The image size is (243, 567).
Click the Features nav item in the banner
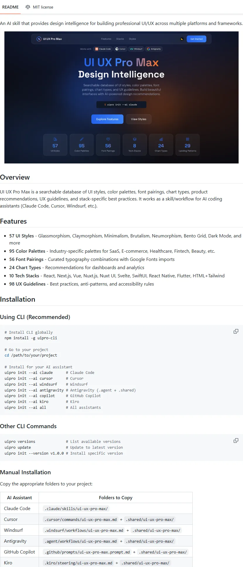[x=106, y=39]
